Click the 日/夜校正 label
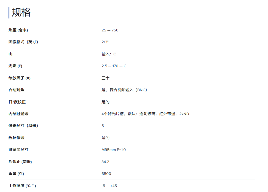268x192 pixels. 17,102
